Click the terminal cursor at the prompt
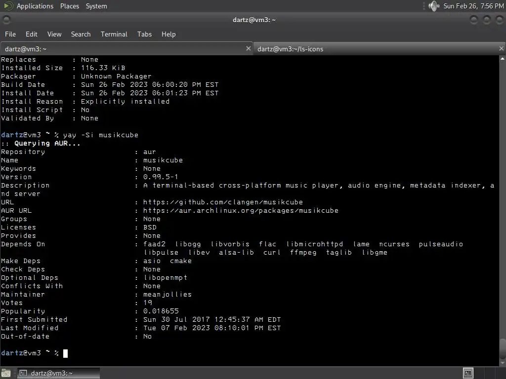Screen dimensions: 506x379 pyautogui.click(x=65, y=353)
